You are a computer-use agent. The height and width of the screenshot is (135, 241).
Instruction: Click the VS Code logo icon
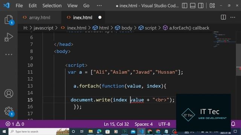[7, 6]
